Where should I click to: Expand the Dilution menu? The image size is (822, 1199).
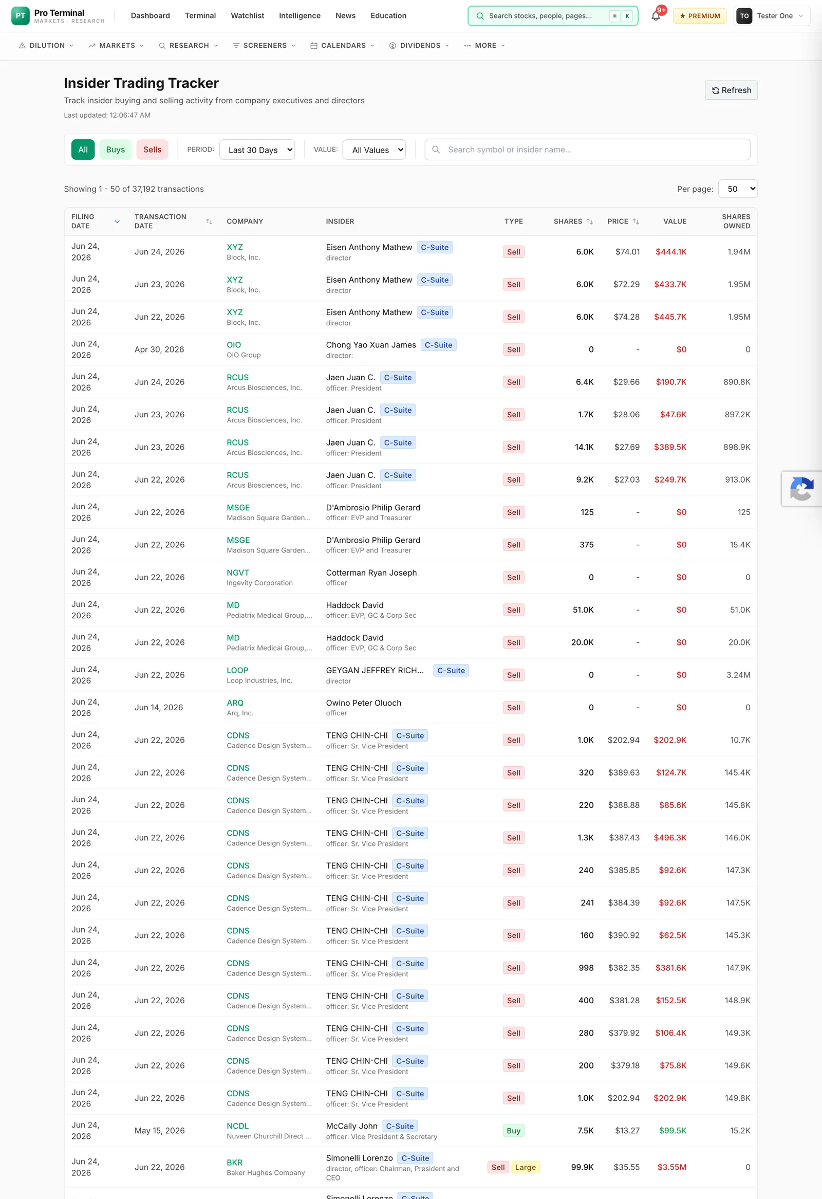46,45
